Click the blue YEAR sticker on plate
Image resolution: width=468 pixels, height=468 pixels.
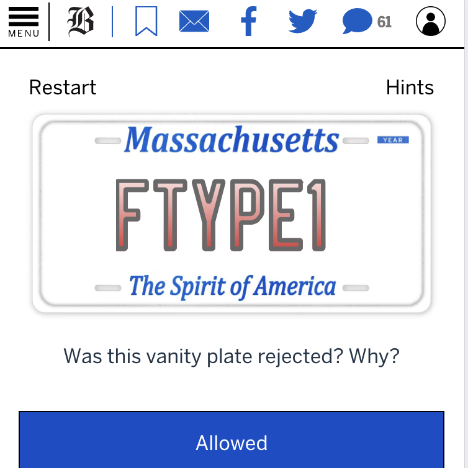tap(393, 140)
